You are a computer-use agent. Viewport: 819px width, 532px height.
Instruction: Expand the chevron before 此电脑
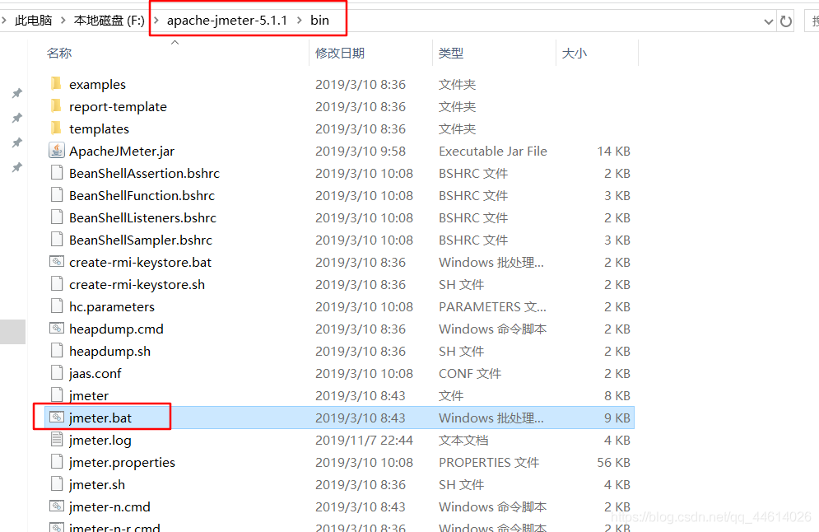4,21
